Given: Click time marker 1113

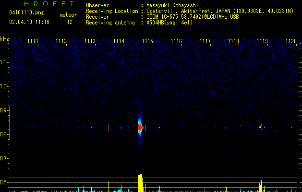Looking at the screenshot, I should click(90, 41).
